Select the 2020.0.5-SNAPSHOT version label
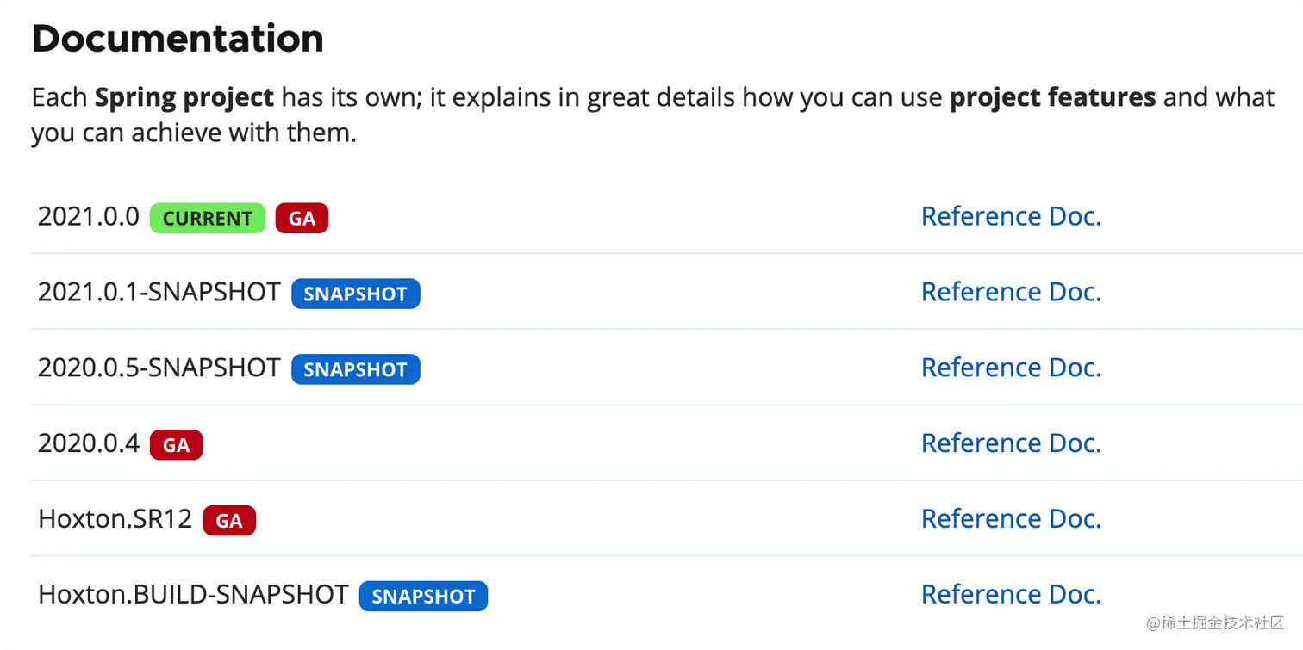Image resolution: width=1303 pixels, height=650 pixels. (159, 368)
